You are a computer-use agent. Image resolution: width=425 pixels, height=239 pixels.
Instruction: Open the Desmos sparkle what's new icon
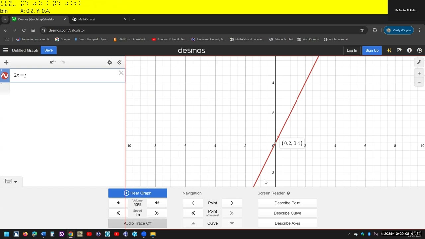click(389, 50)
